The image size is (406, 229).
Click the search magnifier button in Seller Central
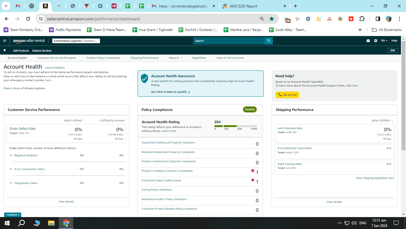pyautogui.click(x=269, y=41)
